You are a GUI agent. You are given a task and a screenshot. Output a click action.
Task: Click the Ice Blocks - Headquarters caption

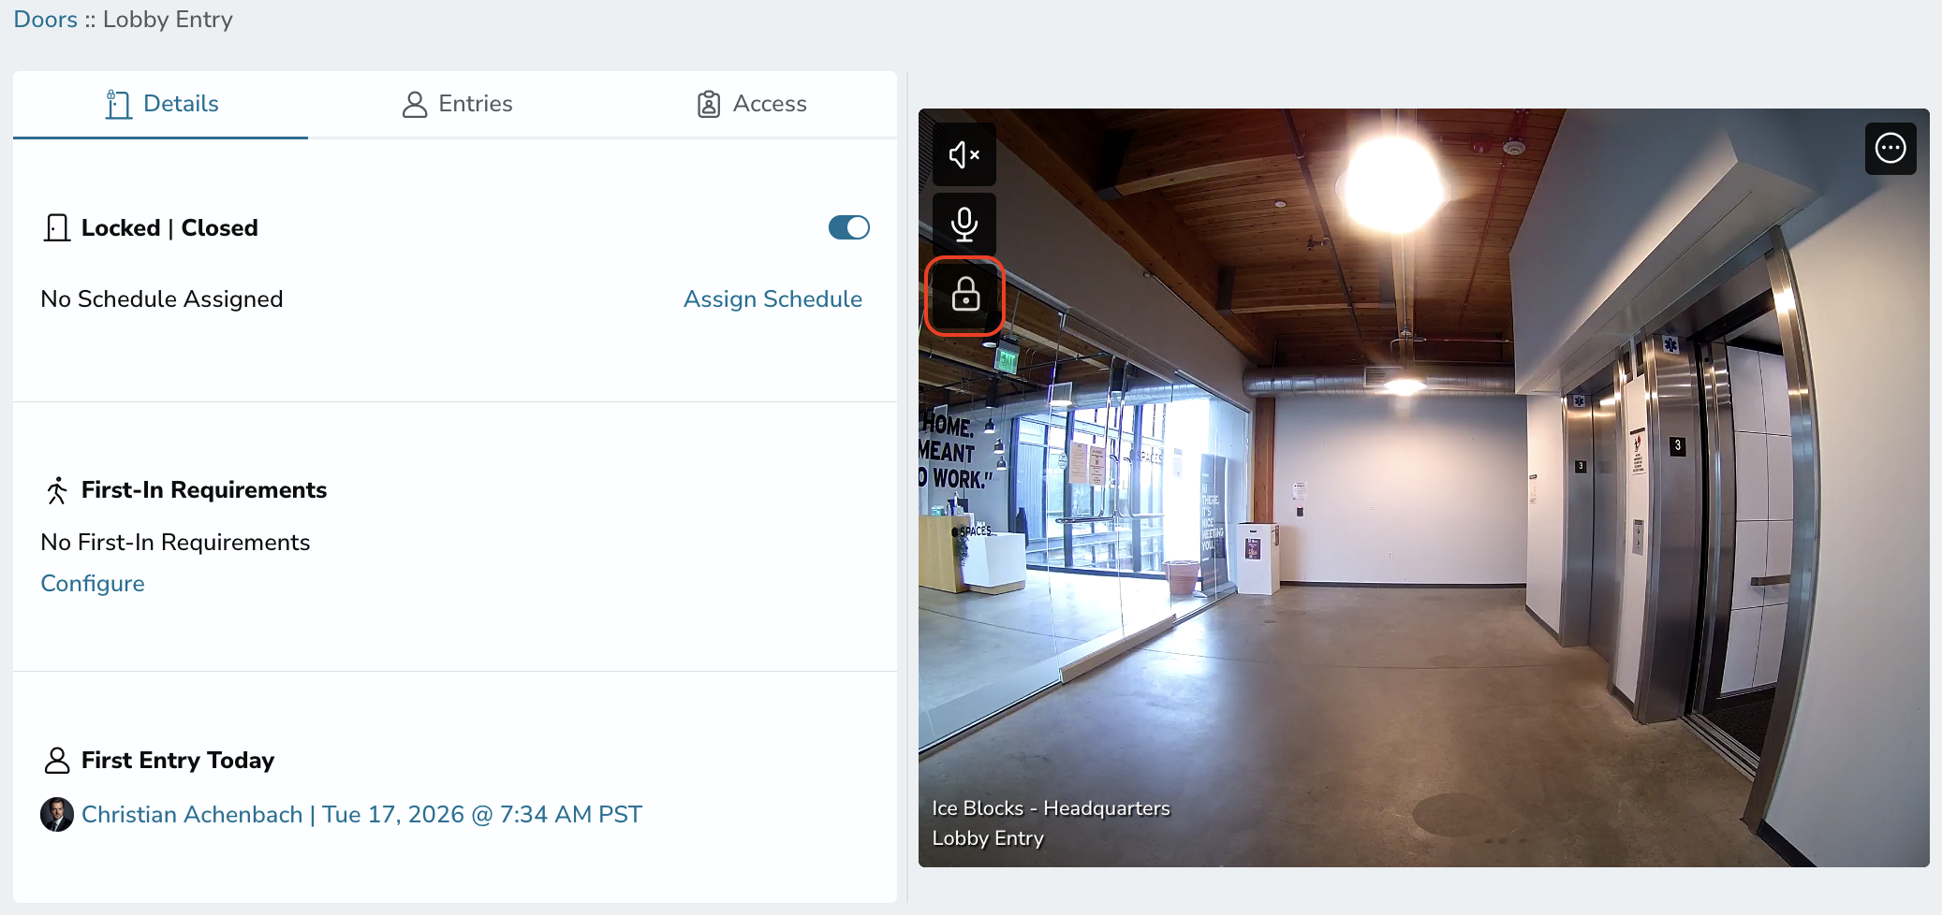[x=1051, y=808]
